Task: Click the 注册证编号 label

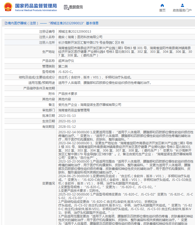Action: click(x=47, y=32)
